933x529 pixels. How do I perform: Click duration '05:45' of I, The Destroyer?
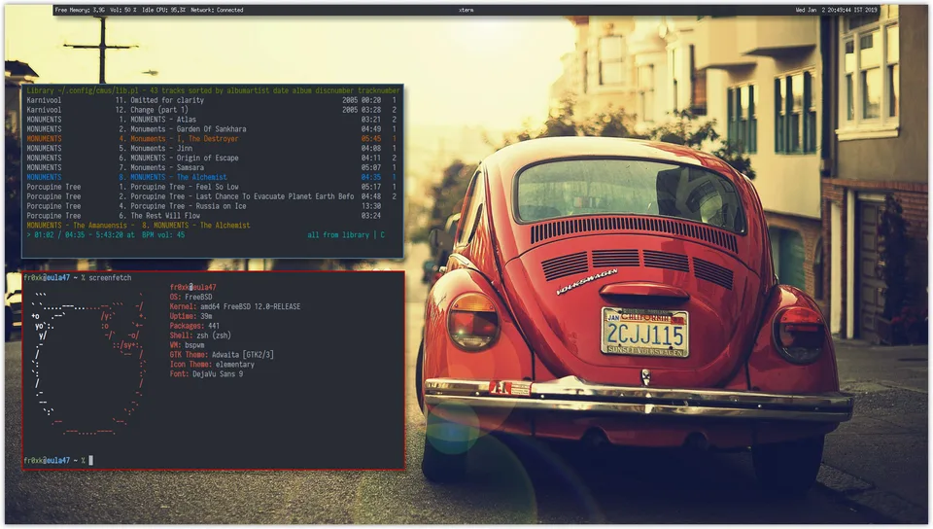(370, 139)
